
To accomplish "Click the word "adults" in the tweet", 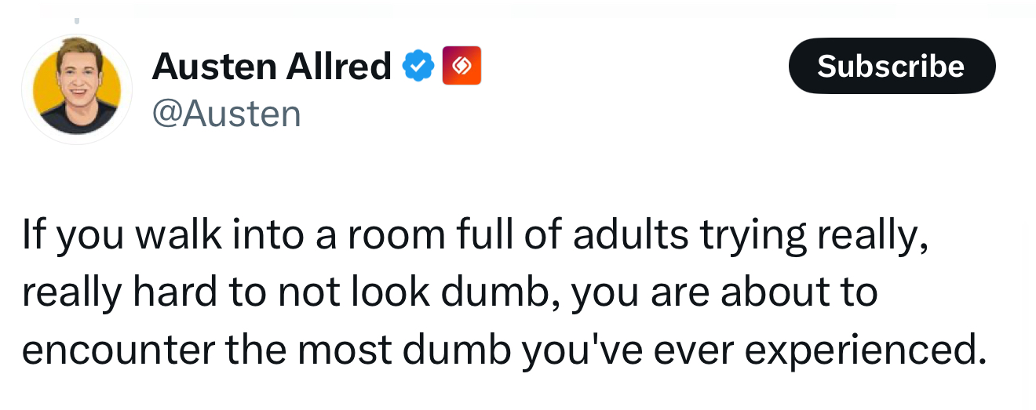I will point(620,236).
